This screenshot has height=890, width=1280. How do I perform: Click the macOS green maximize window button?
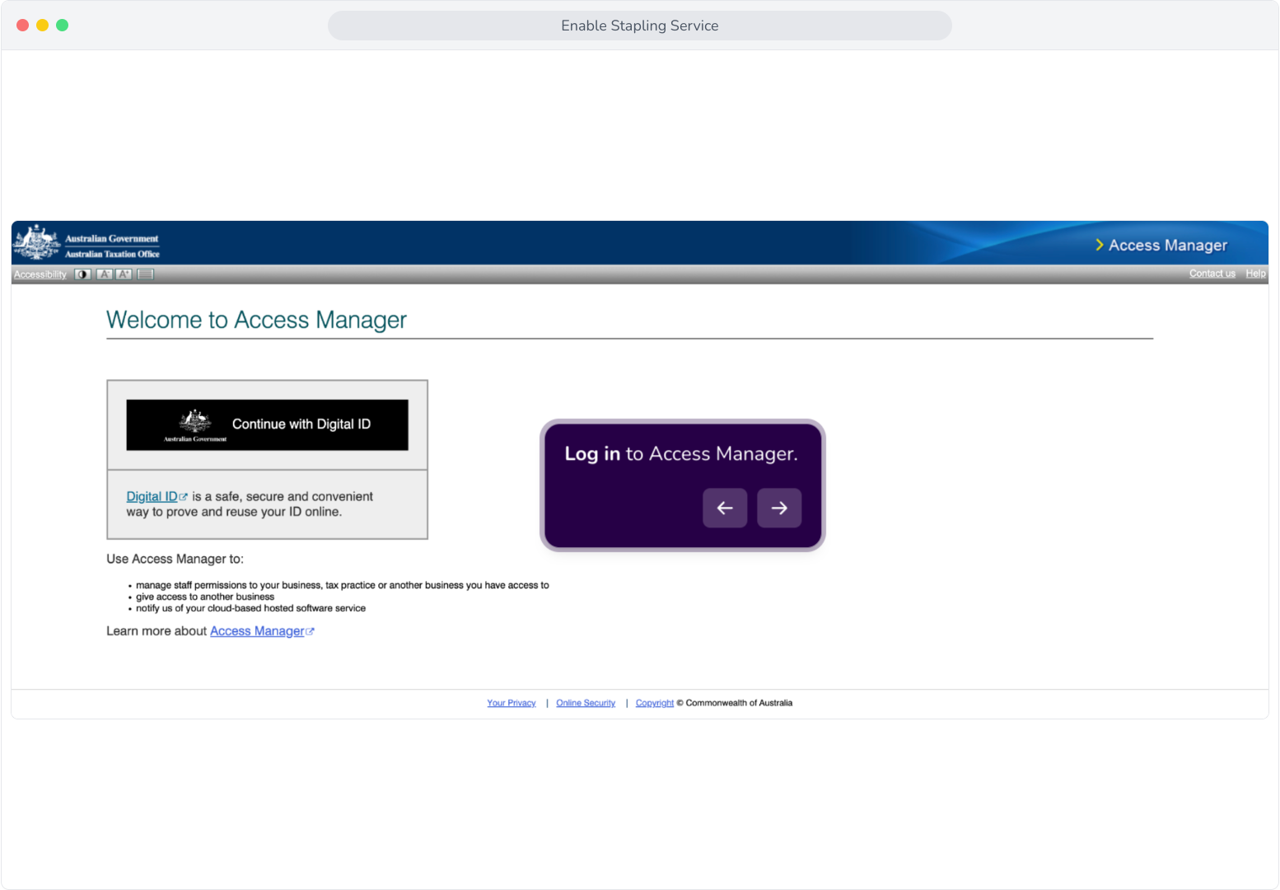pos(63,26)
